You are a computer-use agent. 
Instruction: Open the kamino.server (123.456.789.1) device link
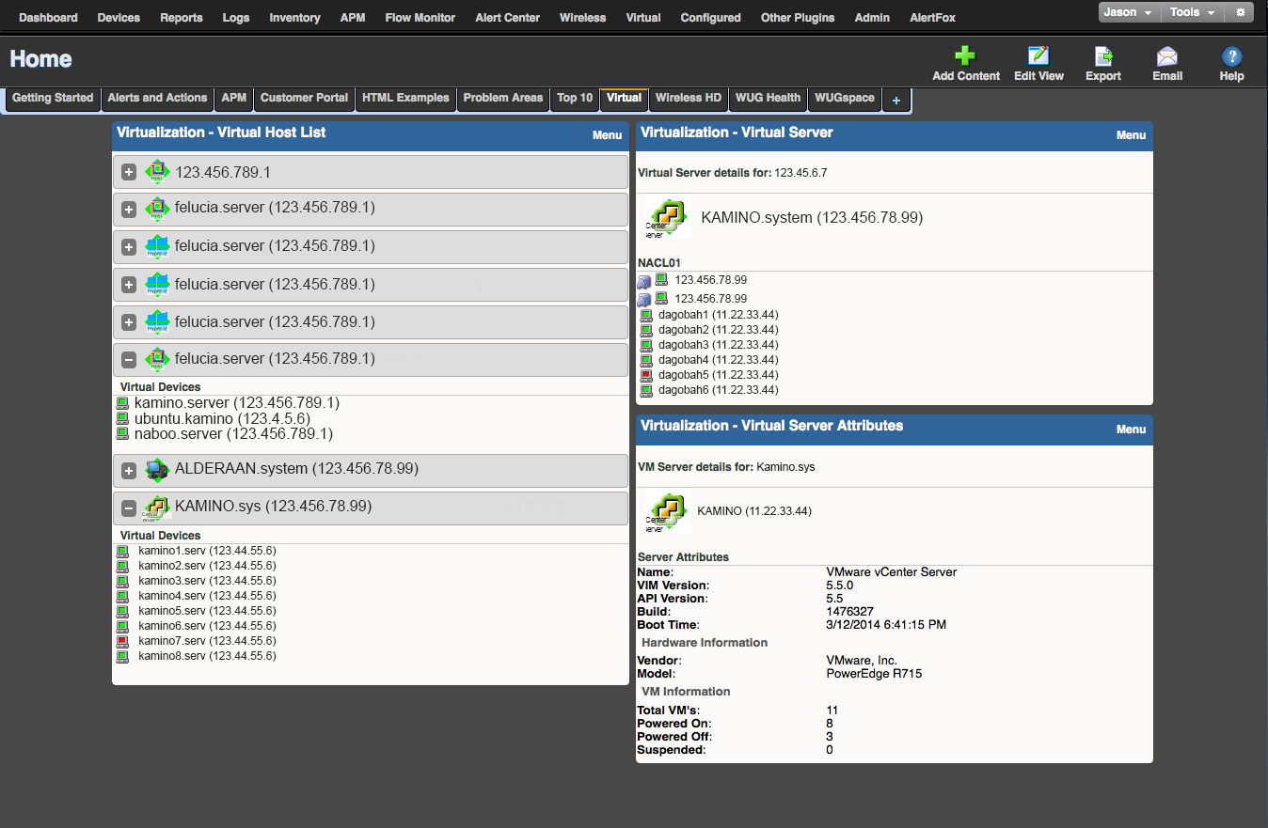click(237, 403)
